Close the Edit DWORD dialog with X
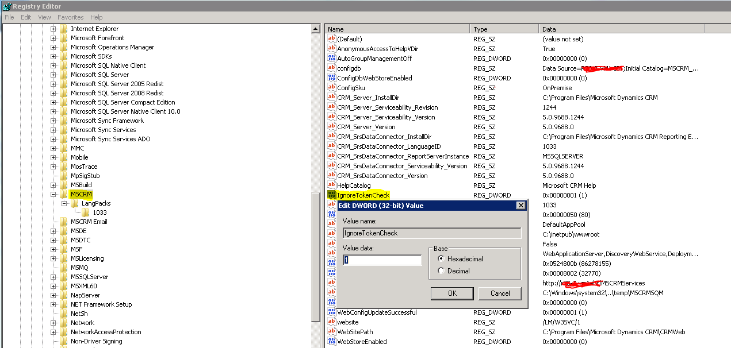This screenshot has height=348, width=731. [520, 206]
